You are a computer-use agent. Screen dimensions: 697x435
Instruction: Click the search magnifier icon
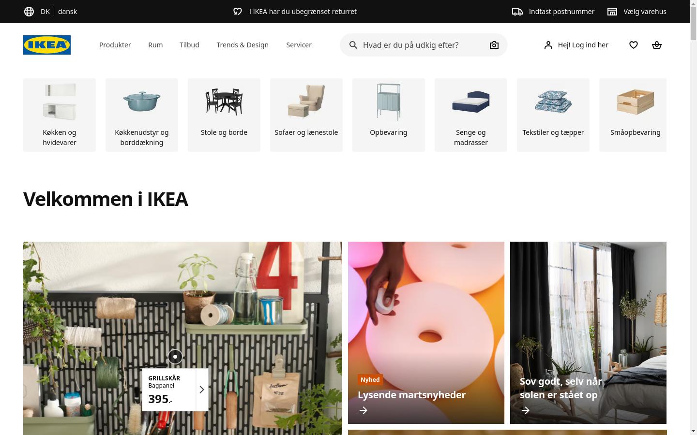353,45
